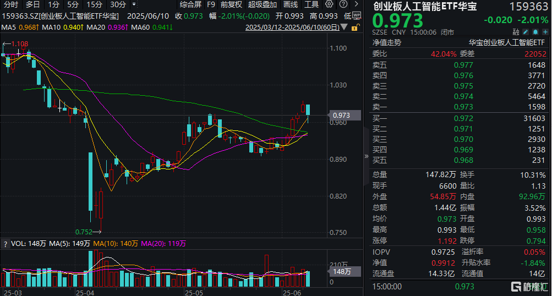The height and width of the screenshot is (296, 552).
Task: Click the 卖三 0.975 order row
Action: (458, 86)
